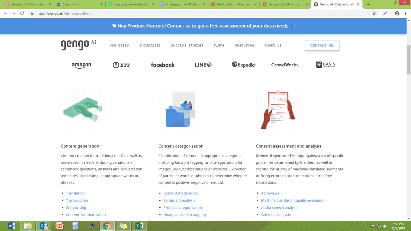The image size is (411, 231).
Task: Open the Sentiment analysis link
Action: click(x=179, y=201)
